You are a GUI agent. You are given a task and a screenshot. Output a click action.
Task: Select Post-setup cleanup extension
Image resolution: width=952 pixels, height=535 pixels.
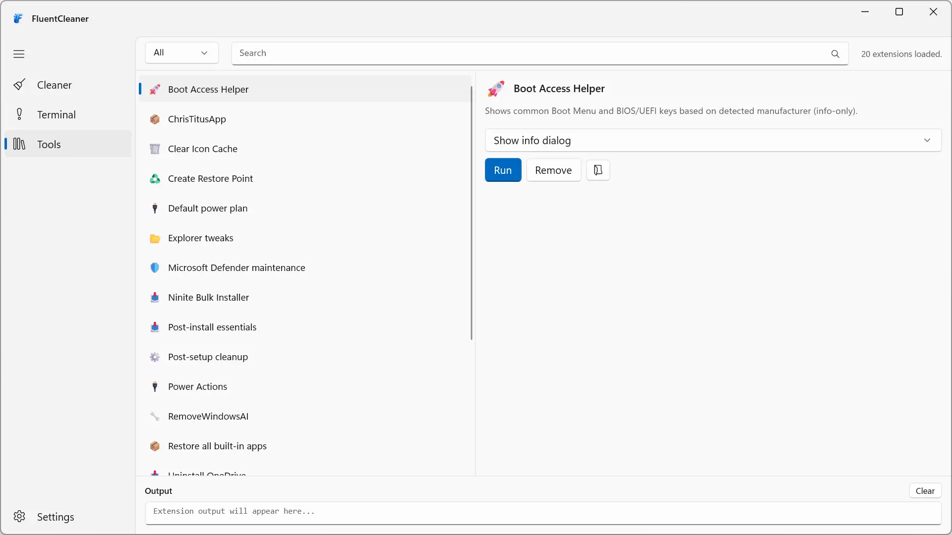tap(304, 357)
